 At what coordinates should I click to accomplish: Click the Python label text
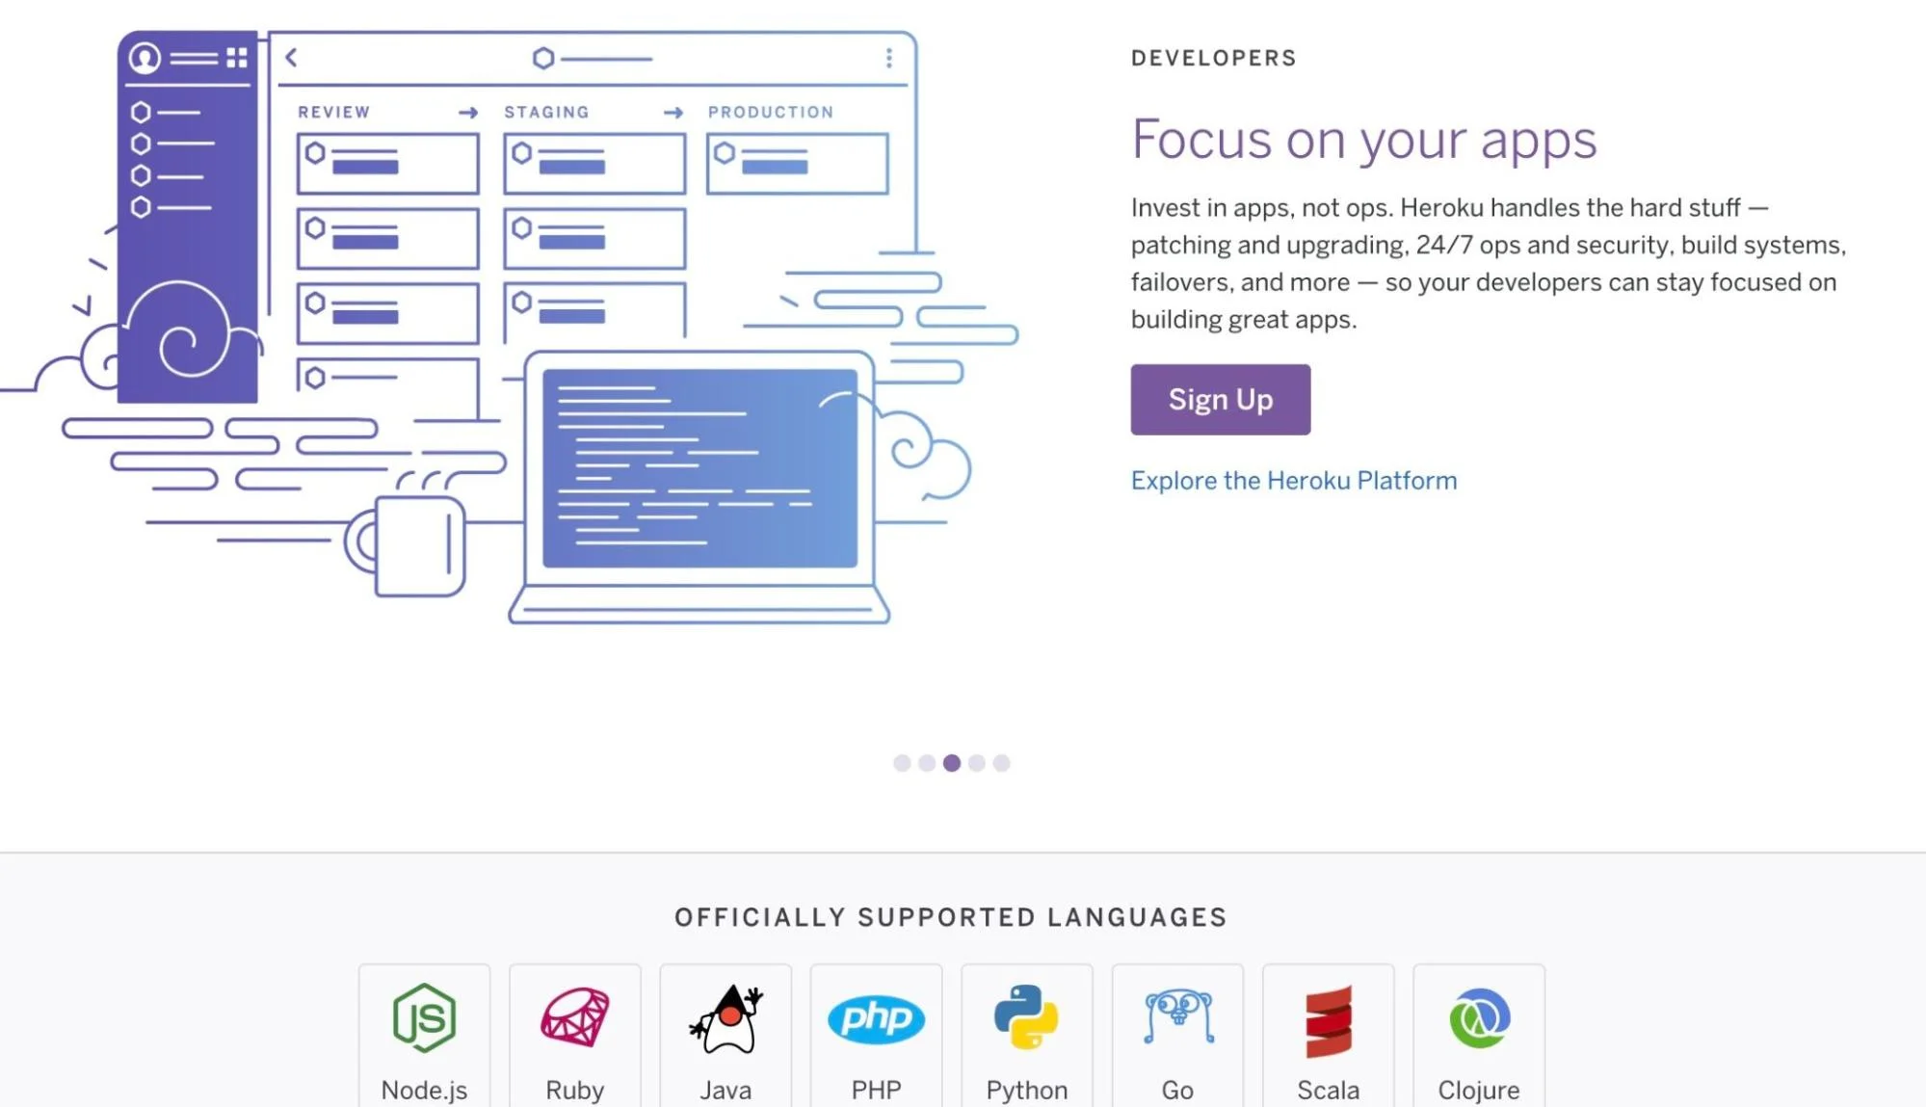tap(1027, 1090)
